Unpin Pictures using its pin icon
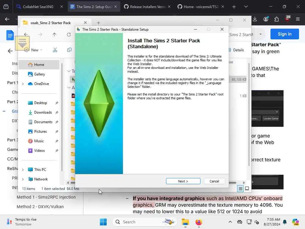305x229 pixels. pyautogui.click(x=57, y=131)
